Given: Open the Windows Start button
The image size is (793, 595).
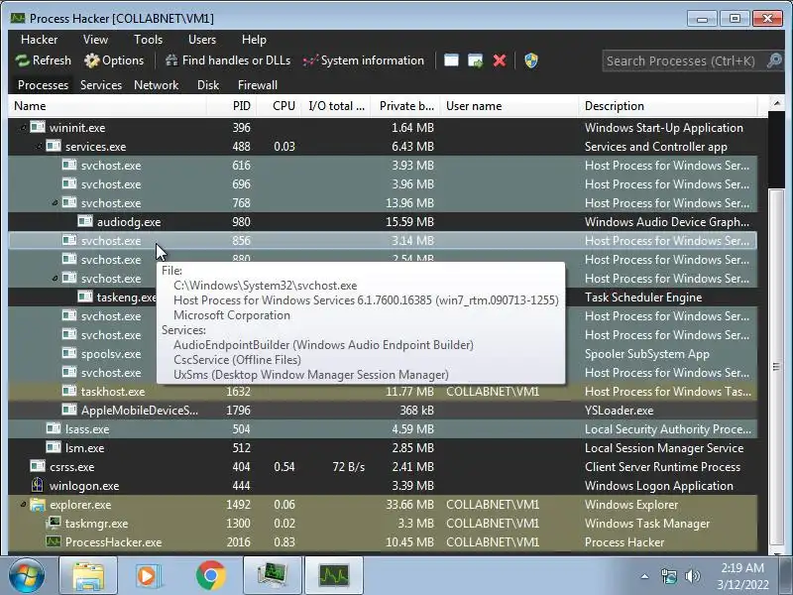Looking at the screenshot, I should click(27, 575).
